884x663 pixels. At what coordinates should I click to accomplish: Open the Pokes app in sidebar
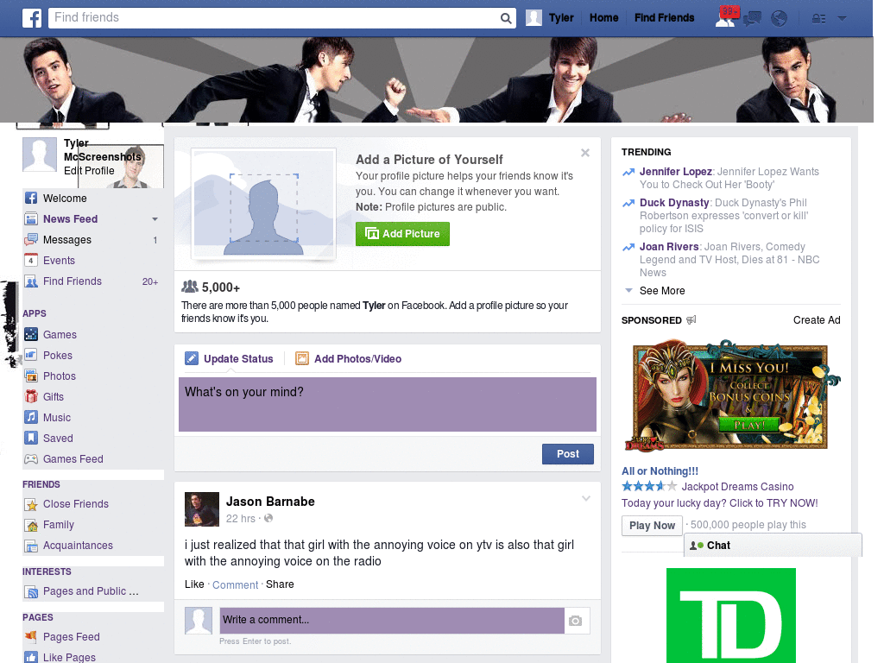pos(57,355)
